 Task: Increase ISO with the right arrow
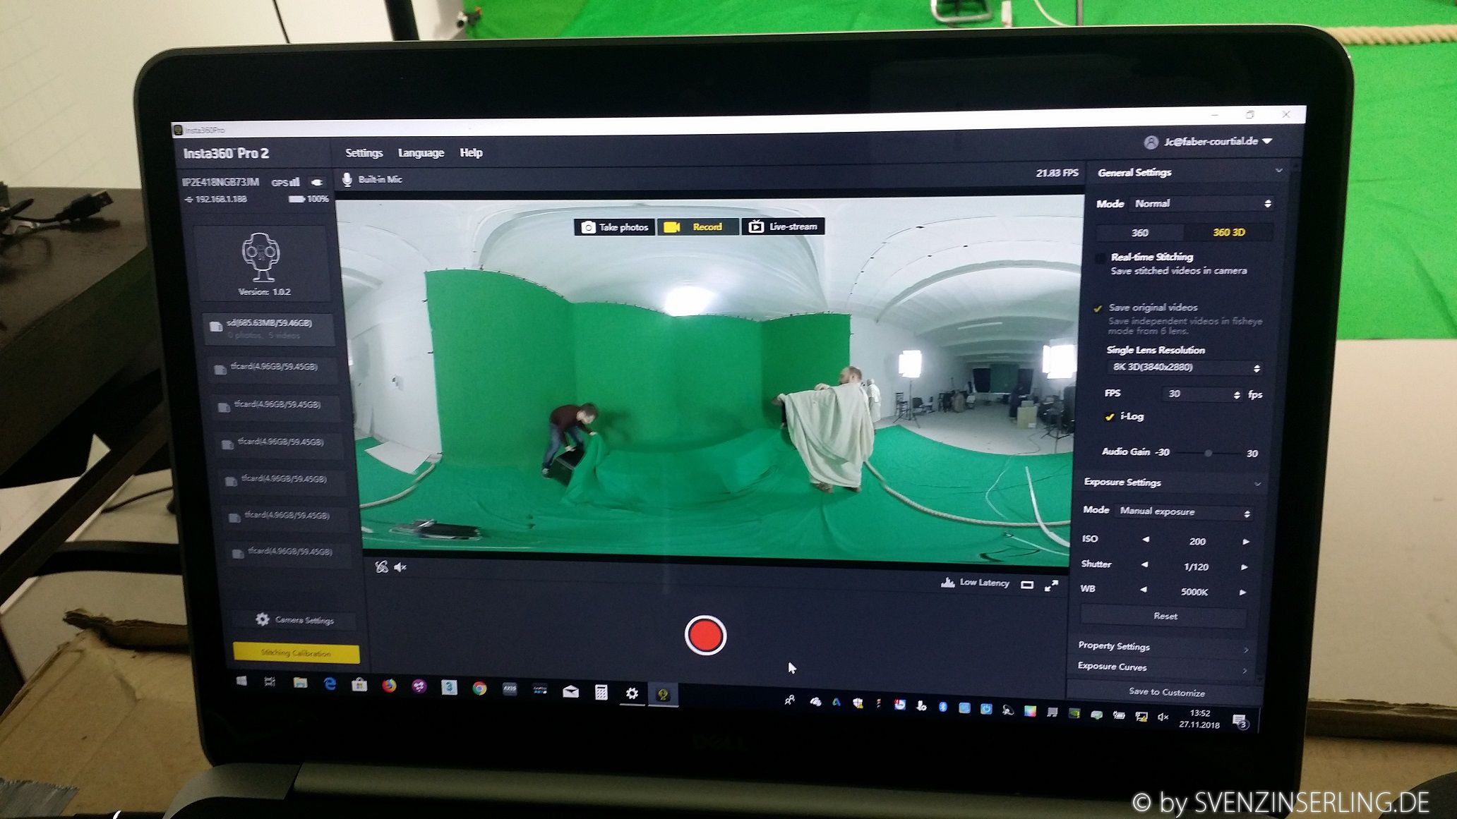coord(1246,542)
